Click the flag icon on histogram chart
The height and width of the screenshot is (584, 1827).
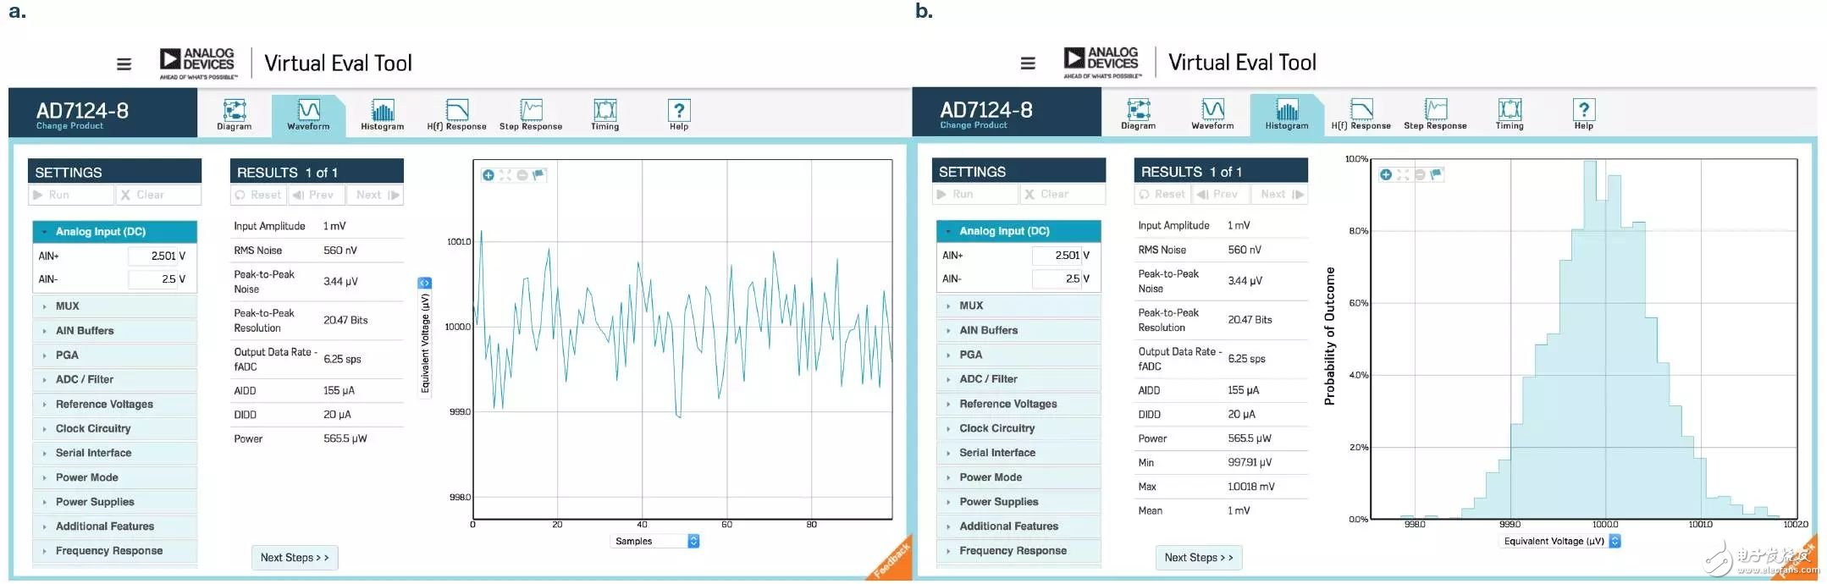1436,174
